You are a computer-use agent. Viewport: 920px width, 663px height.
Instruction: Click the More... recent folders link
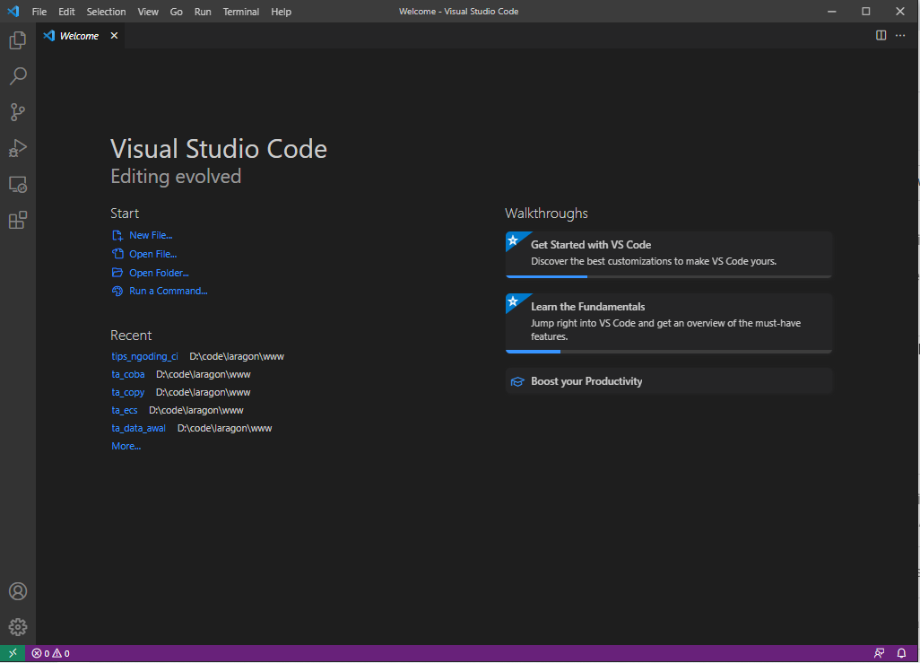pyautogui.click(x=126, y=446)
